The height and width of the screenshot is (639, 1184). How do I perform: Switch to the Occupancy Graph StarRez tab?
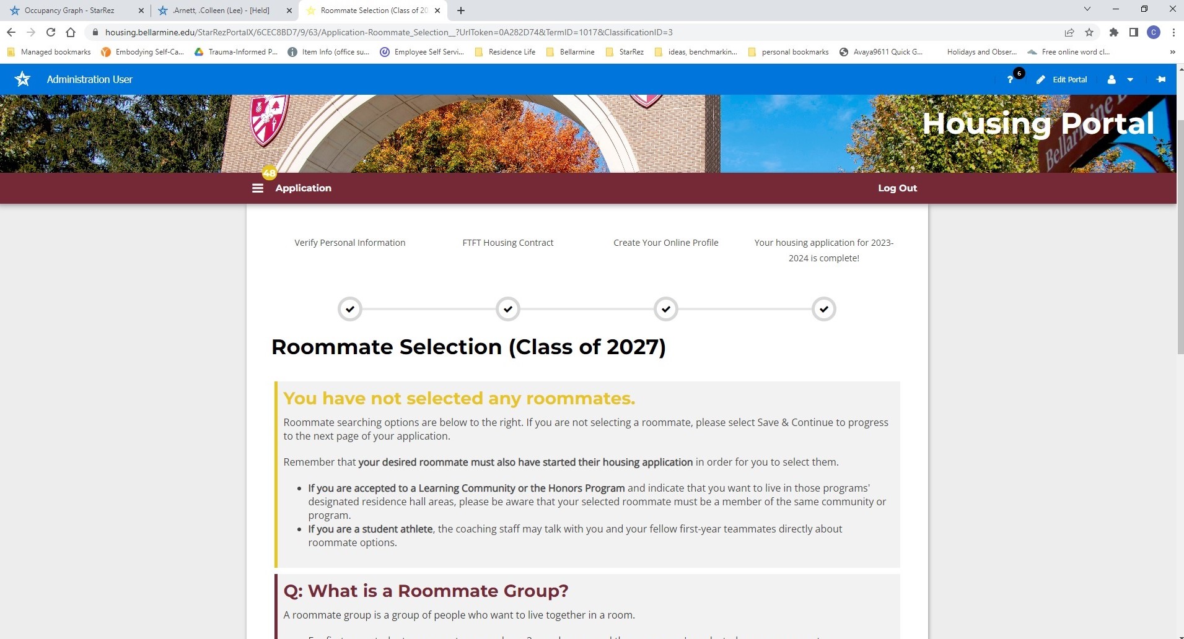click(71, 10)
